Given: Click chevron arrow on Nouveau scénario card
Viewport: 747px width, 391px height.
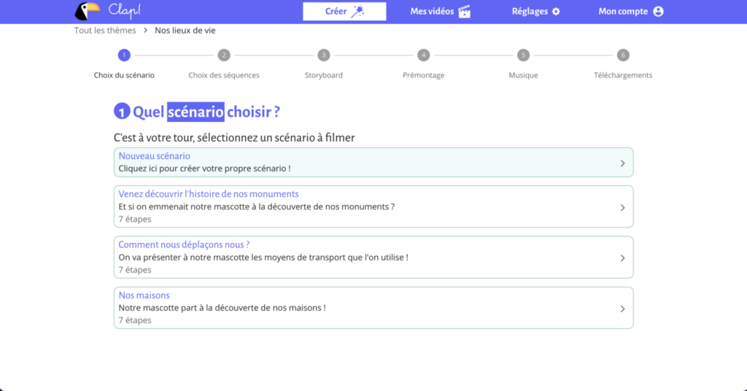Looking at the screenshot, I should [x=622, y=163].
